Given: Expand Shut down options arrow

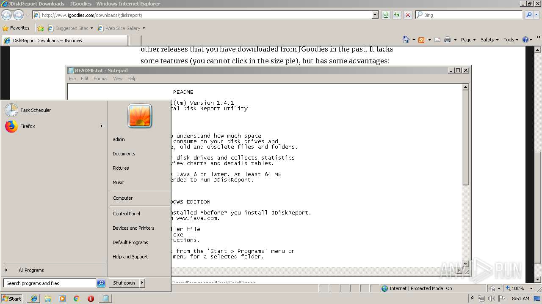Looking at the screenshot, I should [142, 283].
